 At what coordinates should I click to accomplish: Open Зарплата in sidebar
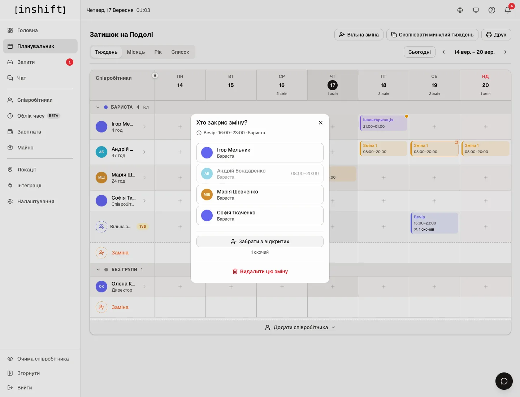point(40,132)
